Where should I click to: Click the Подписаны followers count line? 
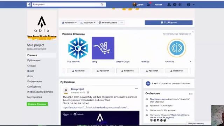tap(163, 110)
